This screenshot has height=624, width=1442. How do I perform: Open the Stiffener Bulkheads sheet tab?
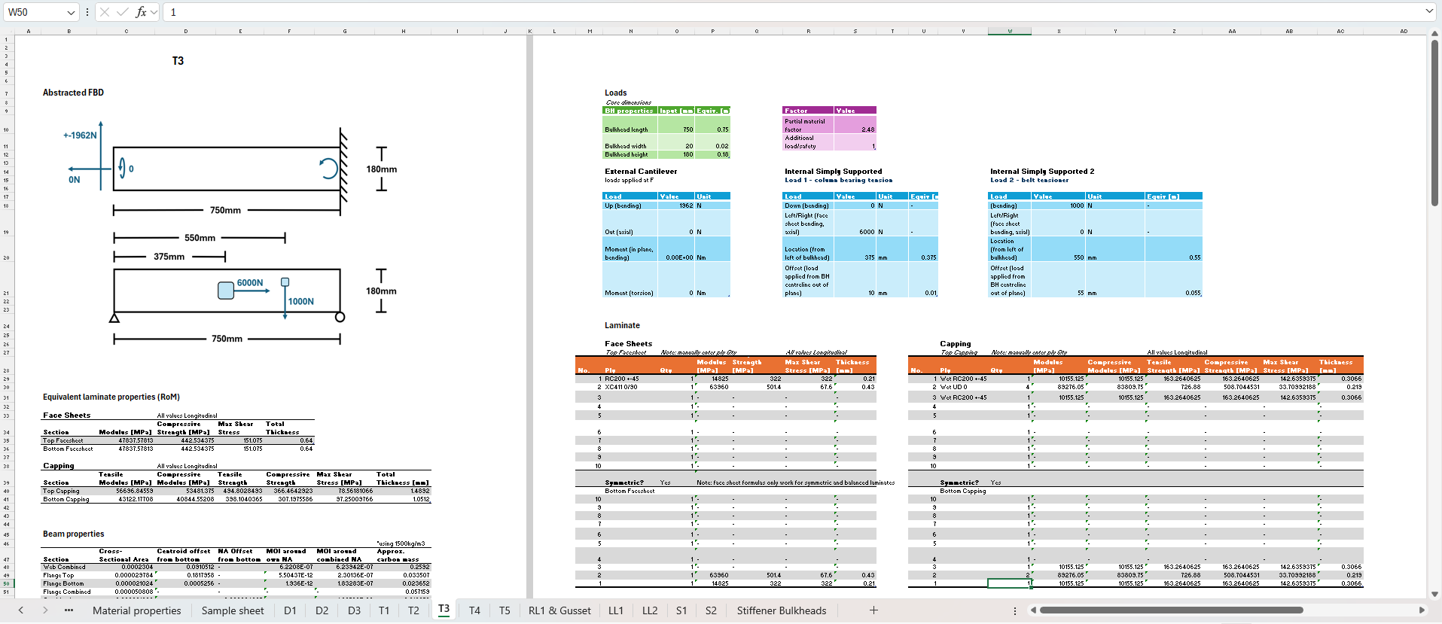click(781, 610)
